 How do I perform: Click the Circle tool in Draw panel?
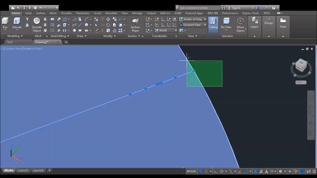tap(86, 25)
